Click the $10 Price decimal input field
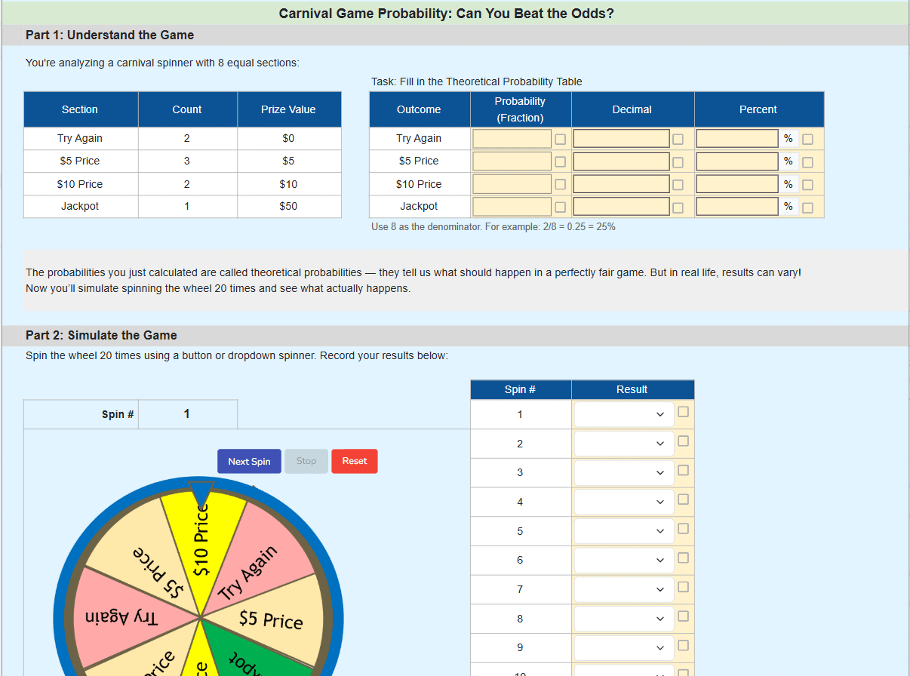 622,184
